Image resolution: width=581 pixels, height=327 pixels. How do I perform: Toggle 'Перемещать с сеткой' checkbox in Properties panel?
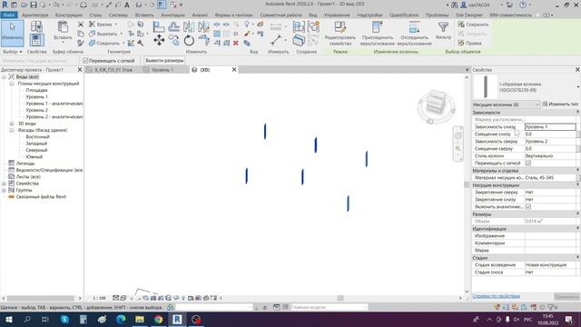528,163
